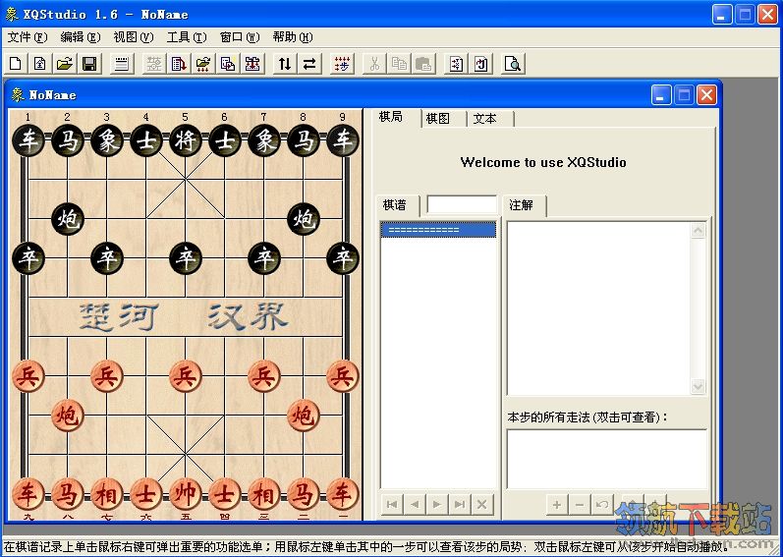783x557 pixels.
Task: Open the 工具(T) menu
Action: point(187,37)
